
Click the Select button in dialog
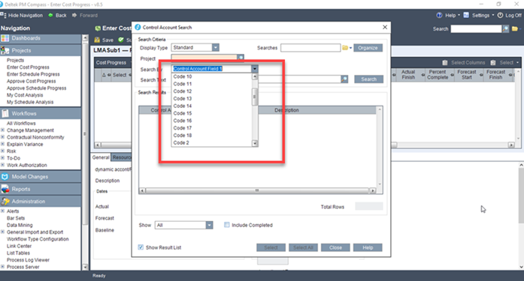point(271,248)
